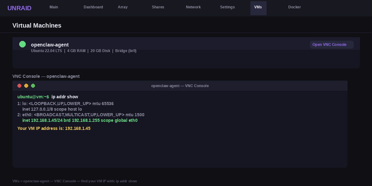This screenshot has width=372, height=186.
Task: Open the Main tab
Action: 54,7
